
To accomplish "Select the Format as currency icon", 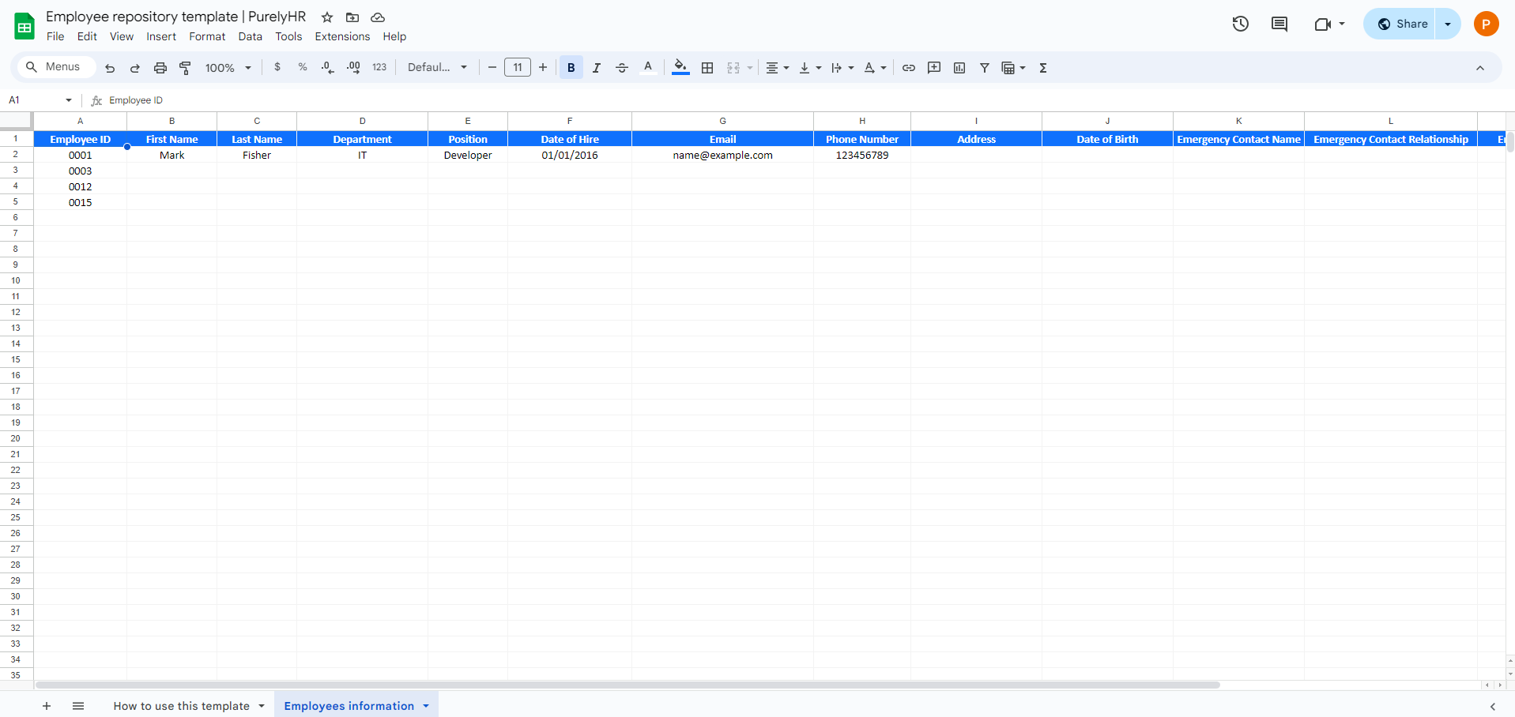I will (277, 67).
